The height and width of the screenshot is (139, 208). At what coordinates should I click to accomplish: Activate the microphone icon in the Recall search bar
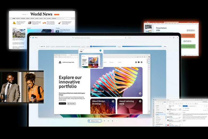126,38
